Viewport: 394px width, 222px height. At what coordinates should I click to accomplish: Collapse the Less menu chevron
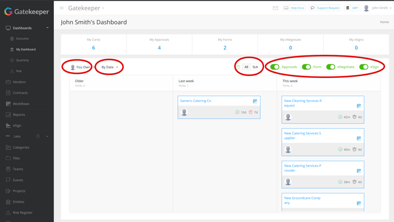[x=47, y=136]
